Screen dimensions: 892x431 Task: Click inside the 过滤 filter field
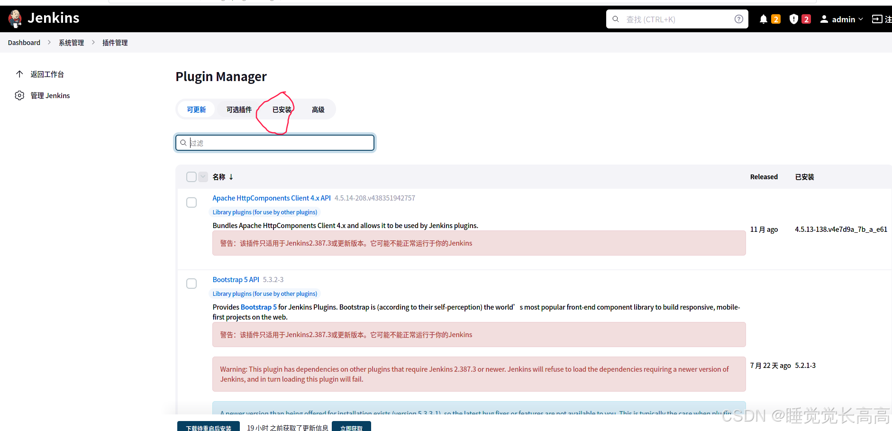275,142
